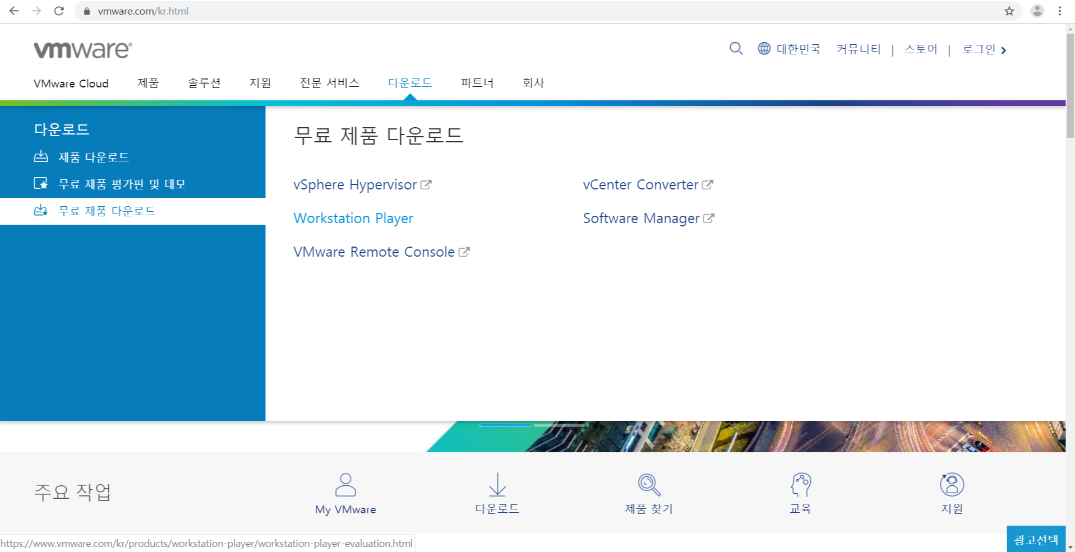Image resolution: width=1075 pixels, height=552 pixels.
Task: Click the 지원 support agent icon
Action: coord(952,485)
